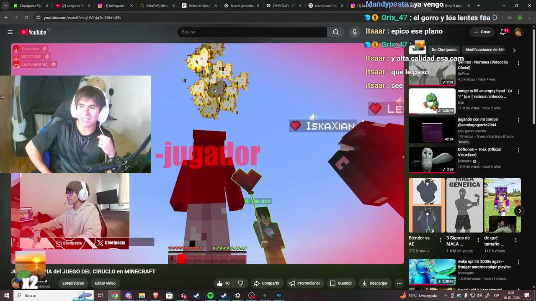The width and height of the screenshot is (536, 301).
Task: Start voice search with the microphone icon
Action: tap(355, 32)
